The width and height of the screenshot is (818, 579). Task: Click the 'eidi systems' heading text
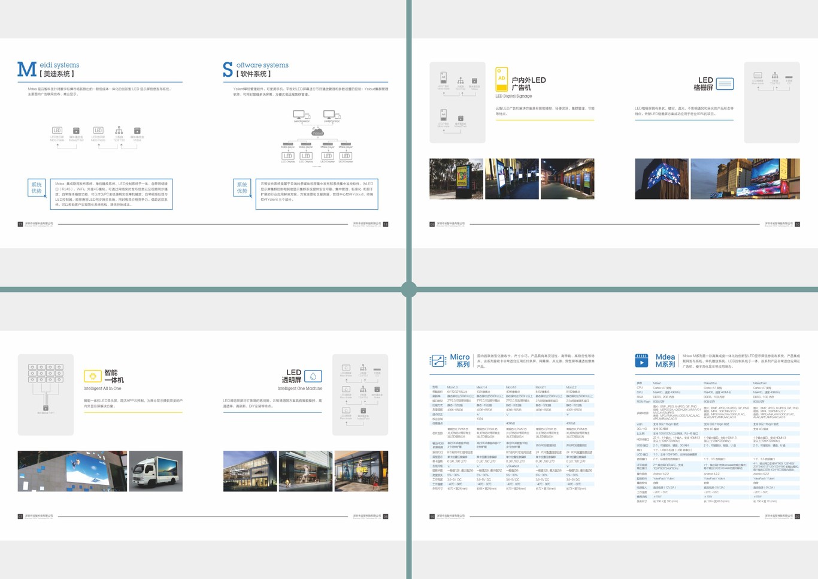[59, 65]
